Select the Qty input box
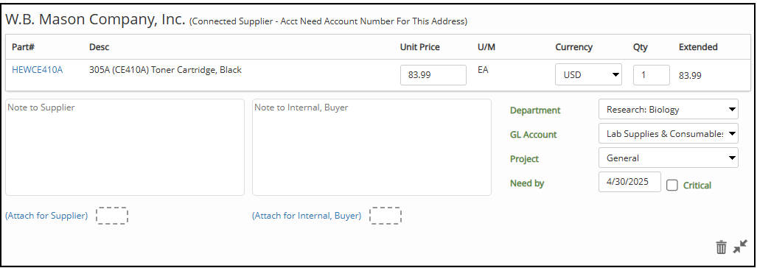Viewport: 757px width, 268px height. tap(652, 74)
